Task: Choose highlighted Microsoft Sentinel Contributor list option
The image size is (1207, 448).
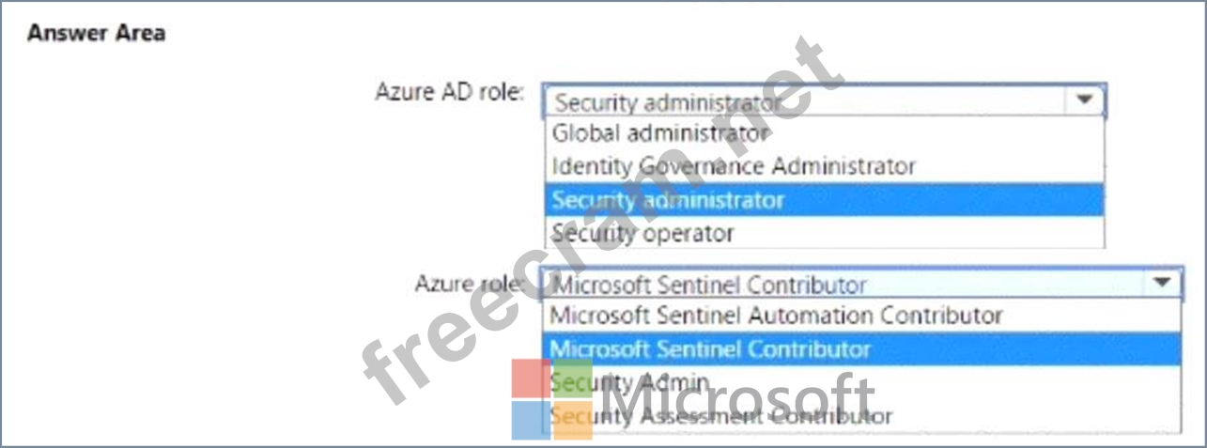Action: pyautogui.click(x=710, y=349)
